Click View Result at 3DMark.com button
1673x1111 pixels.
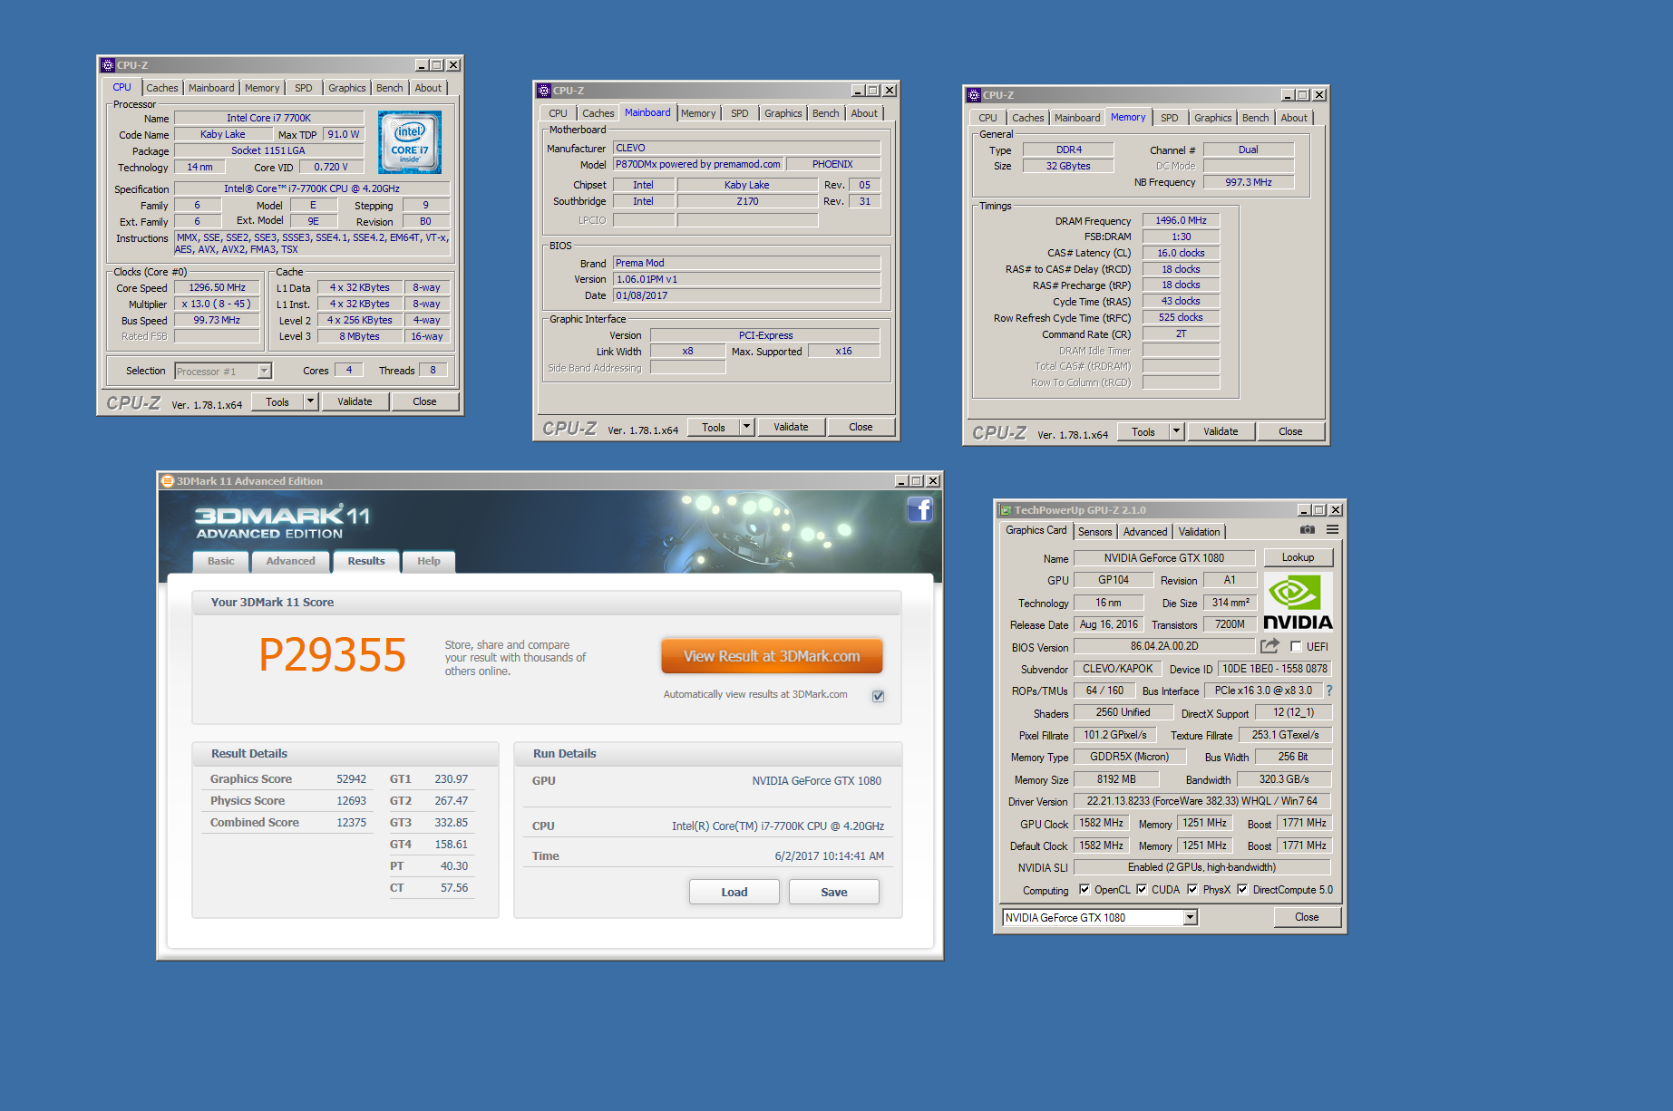772,656
